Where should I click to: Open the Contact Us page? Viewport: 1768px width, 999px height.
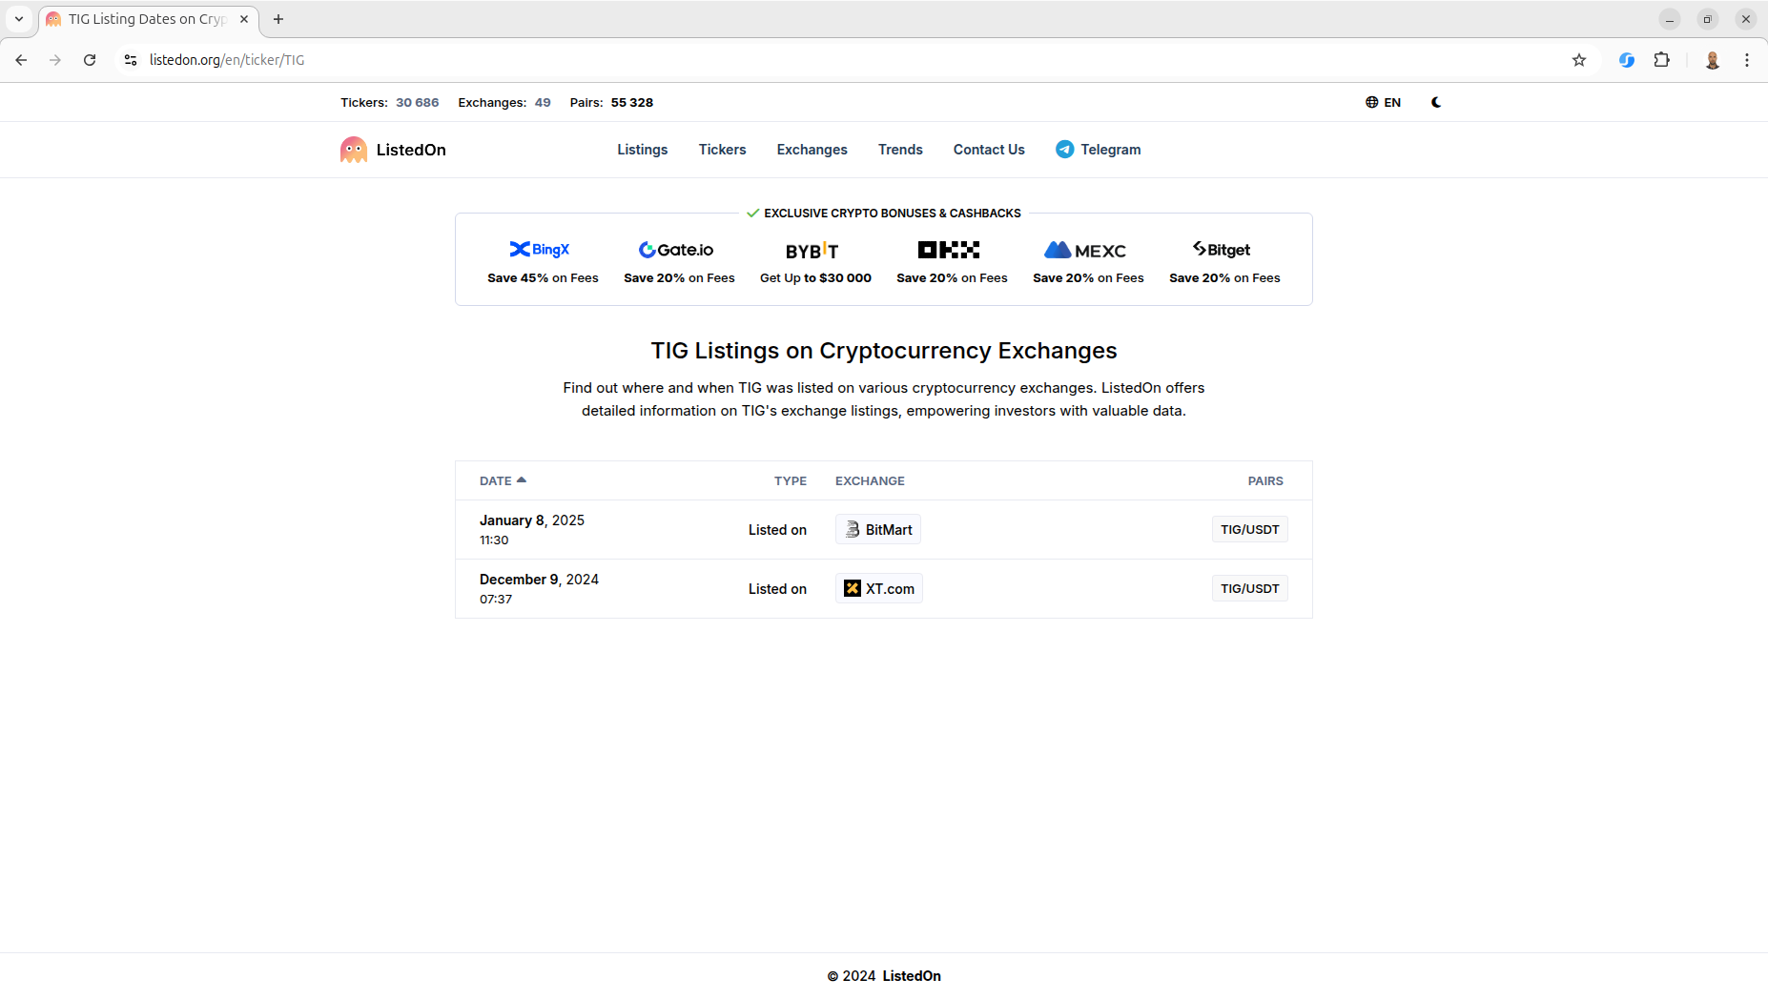pos(989,150)
